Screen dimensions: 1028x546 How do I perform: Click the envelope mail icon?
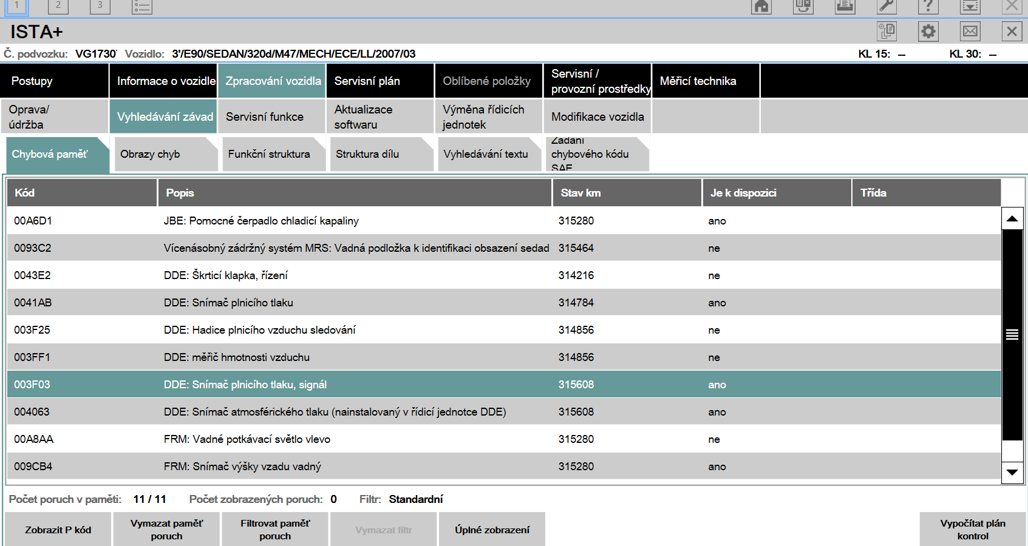click(970, 32)
